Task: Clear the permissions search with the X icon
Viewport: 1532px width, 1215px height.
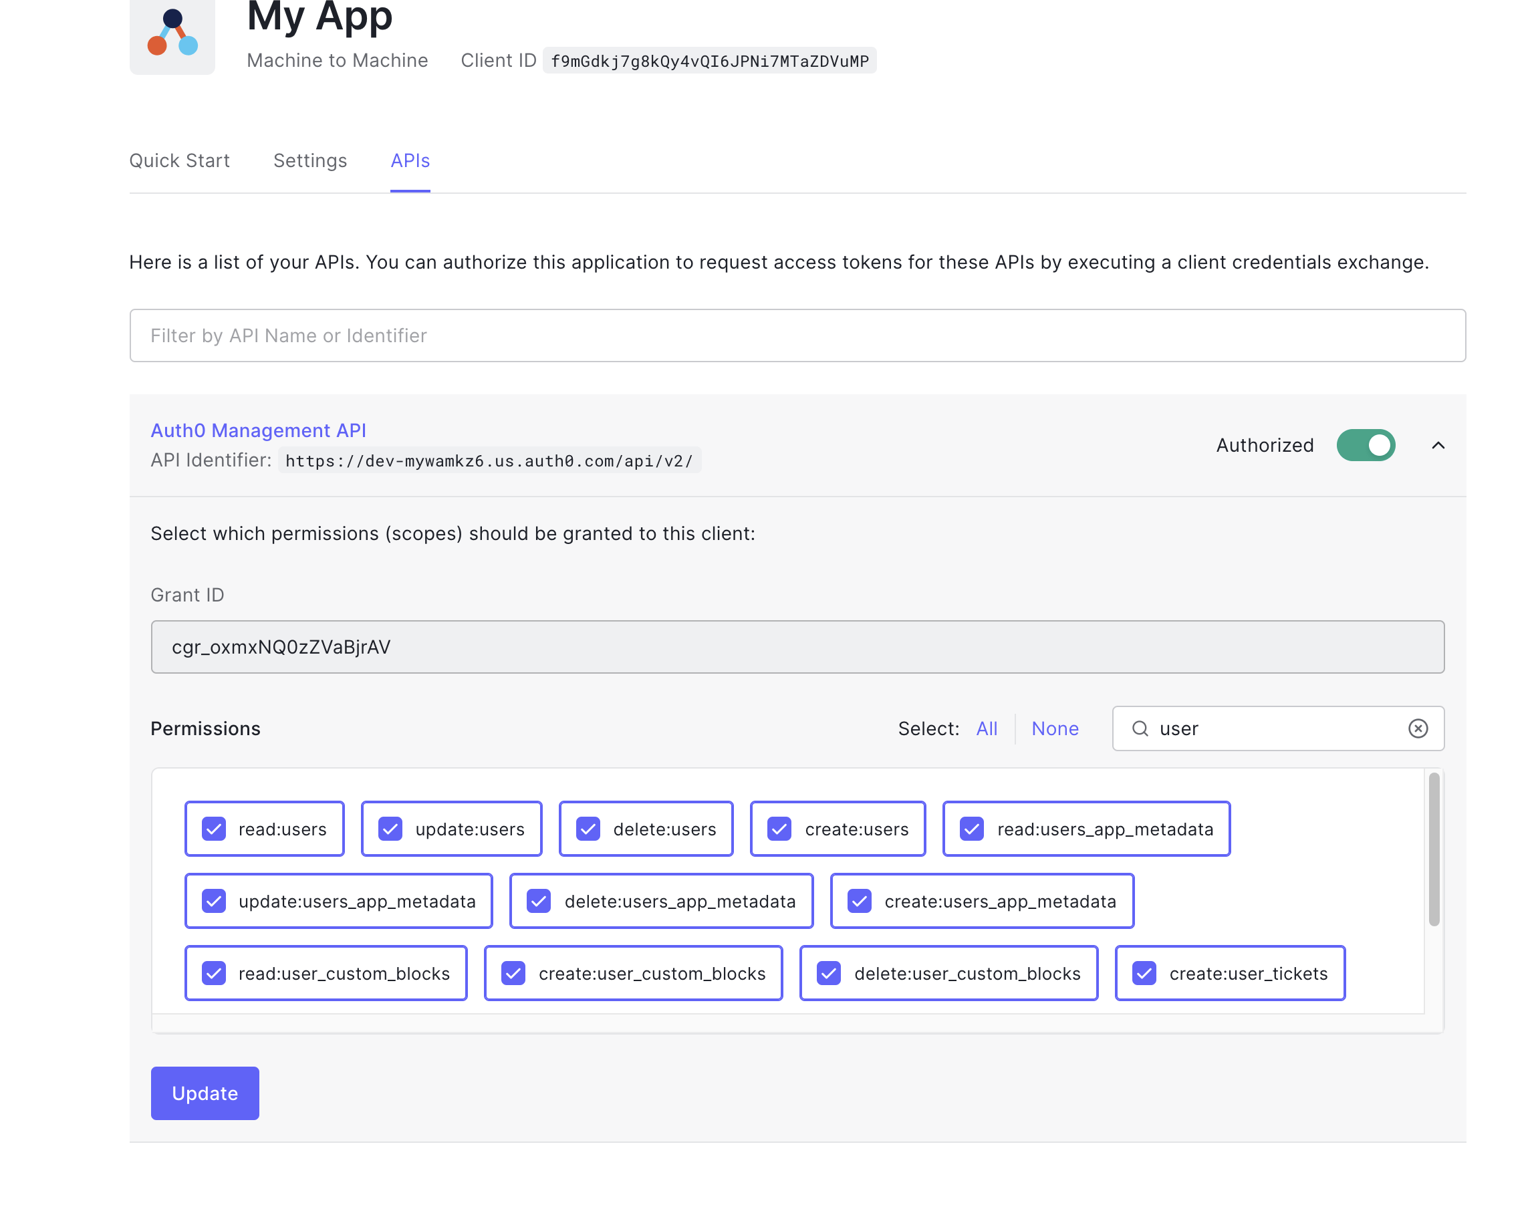Action: coord(1418,728)
